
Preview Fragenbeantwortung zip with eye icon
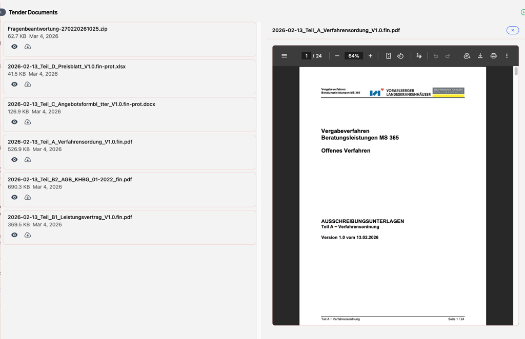click(14, 47)
